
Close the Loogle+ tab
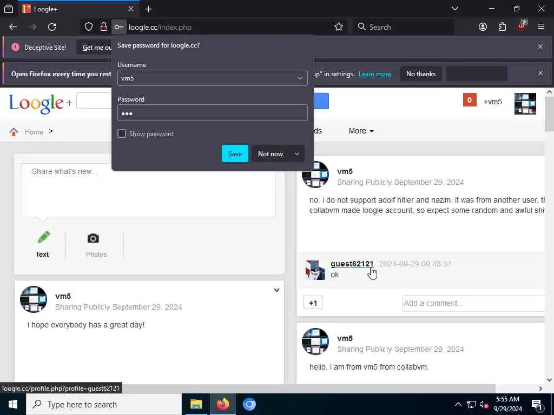(131, 9)
